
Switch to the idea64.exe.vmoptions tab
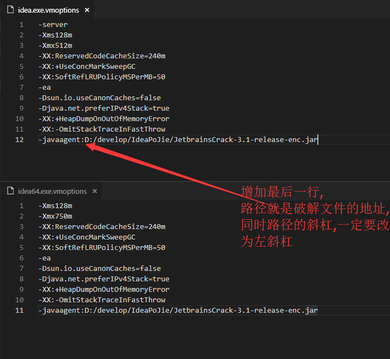[x=52, y=191]
